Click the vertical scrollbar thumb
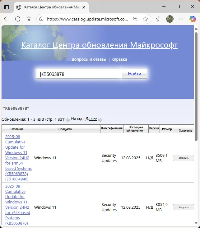 (x=196, y=86)
